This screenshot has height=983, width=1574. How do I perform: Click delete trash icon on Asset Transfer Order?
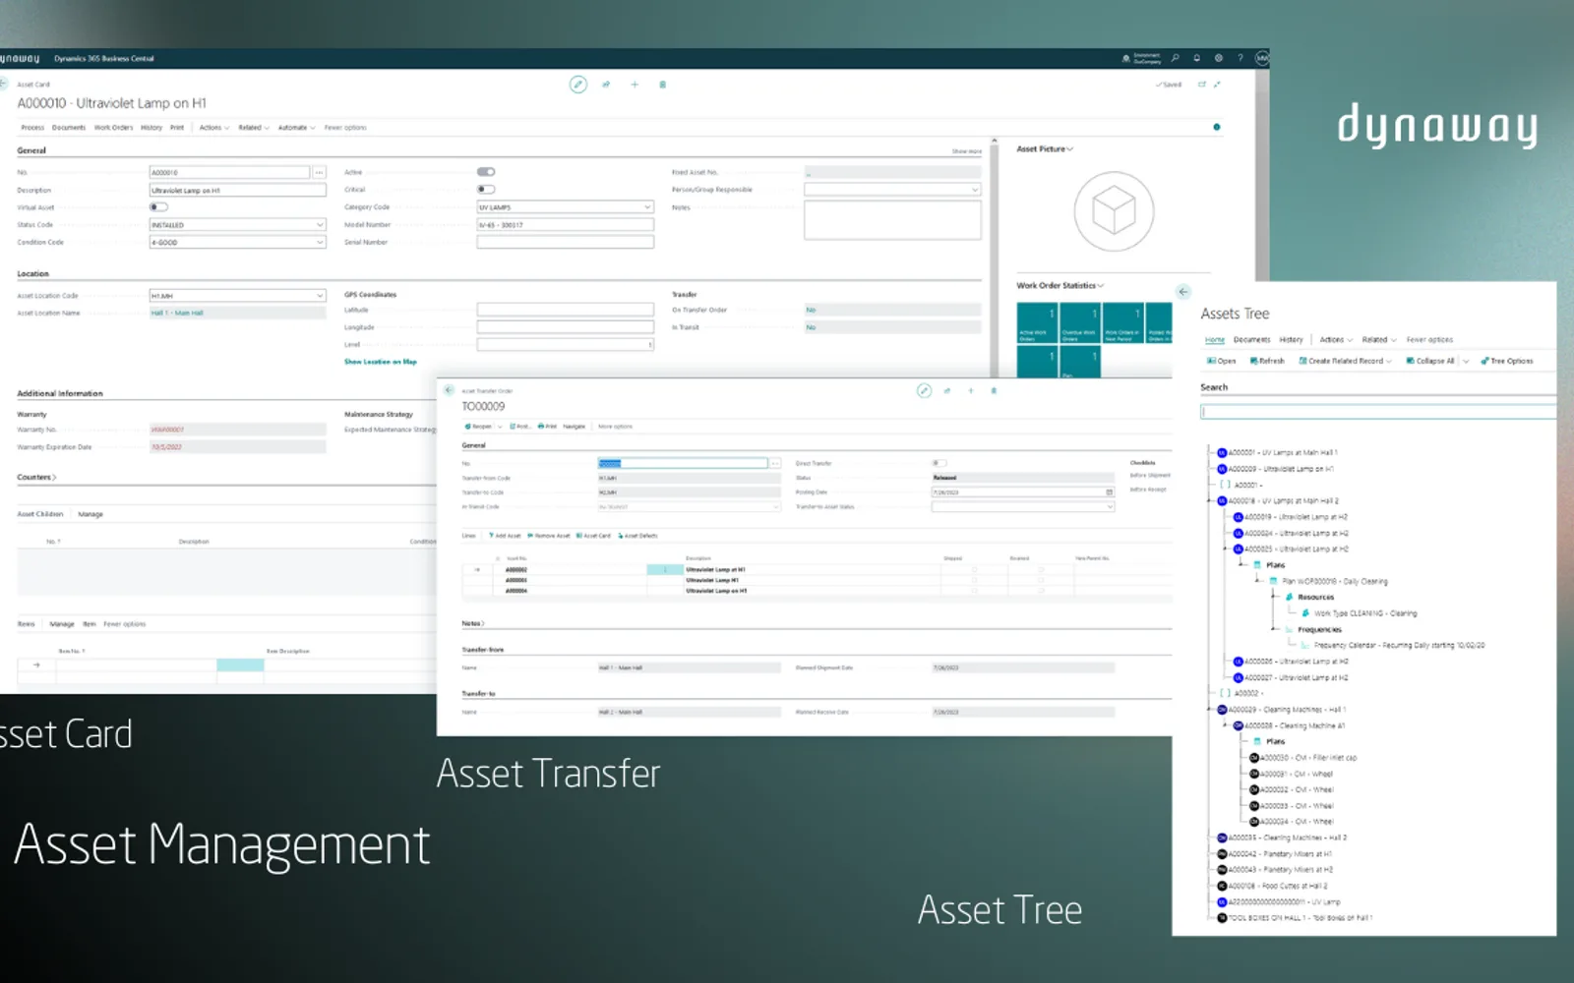pyautogui.click(x=994, y=390)
